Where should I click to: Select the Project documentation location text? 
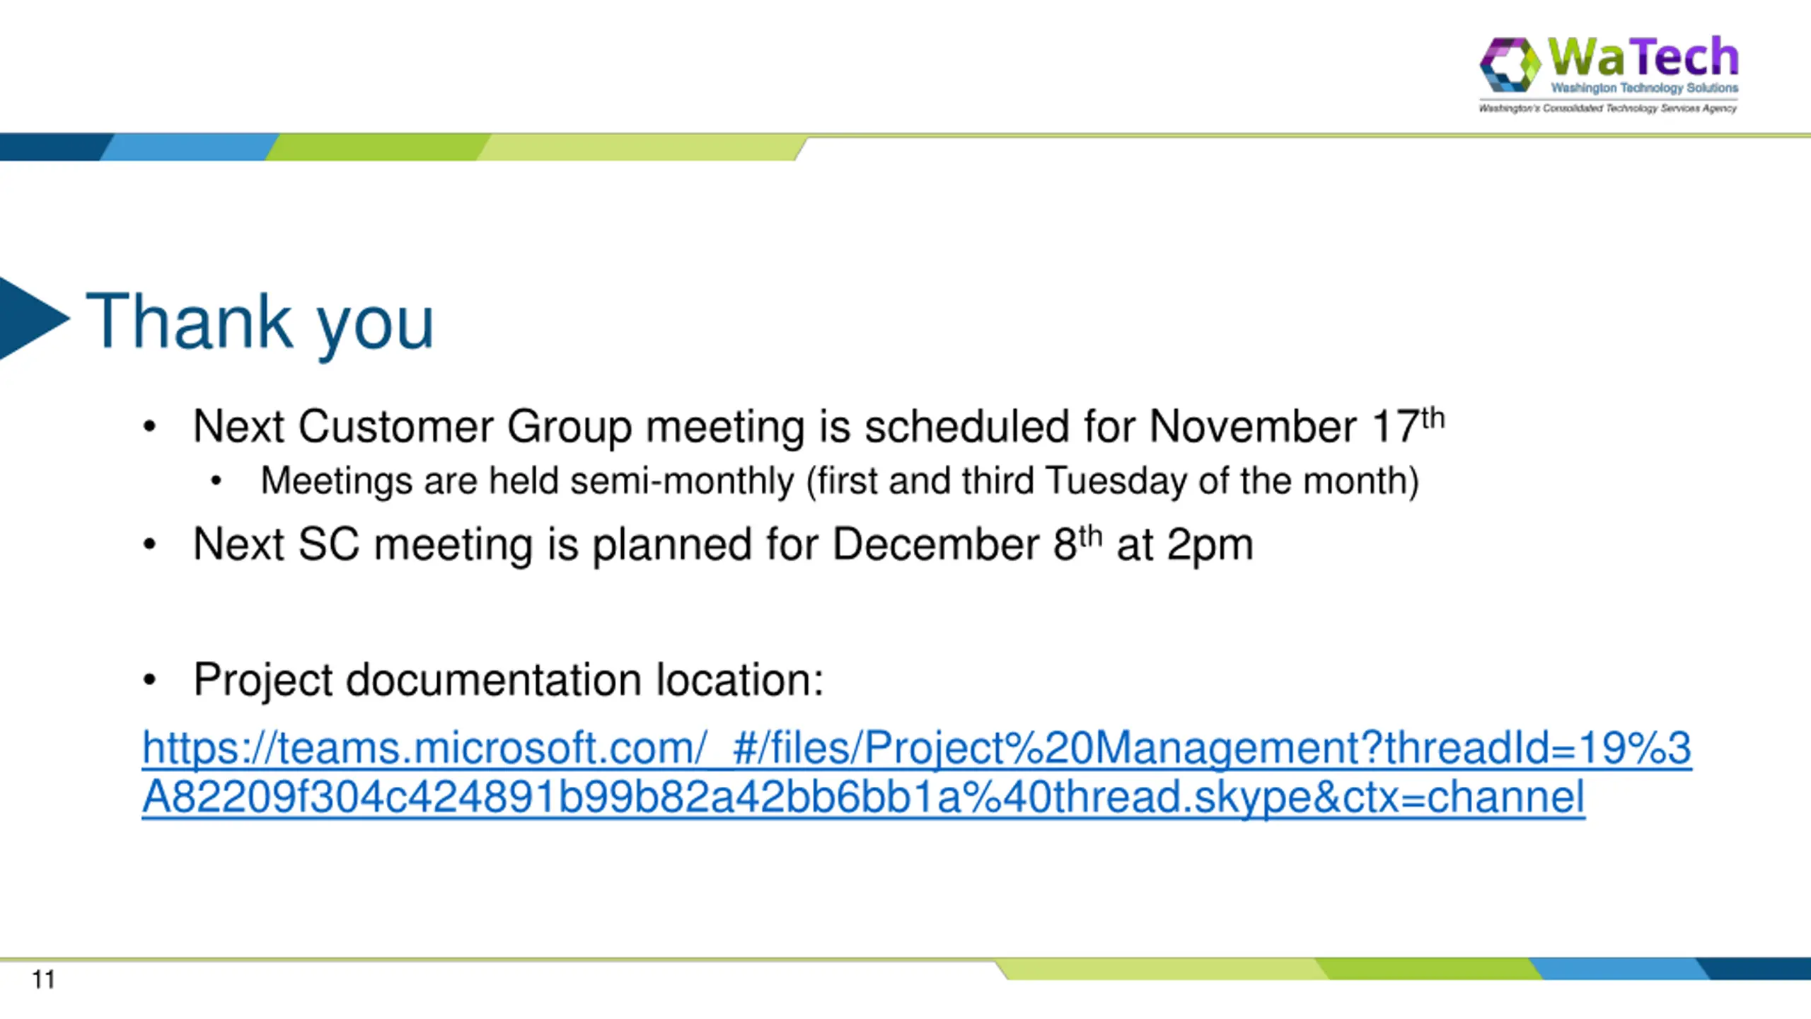pos(509,680)
